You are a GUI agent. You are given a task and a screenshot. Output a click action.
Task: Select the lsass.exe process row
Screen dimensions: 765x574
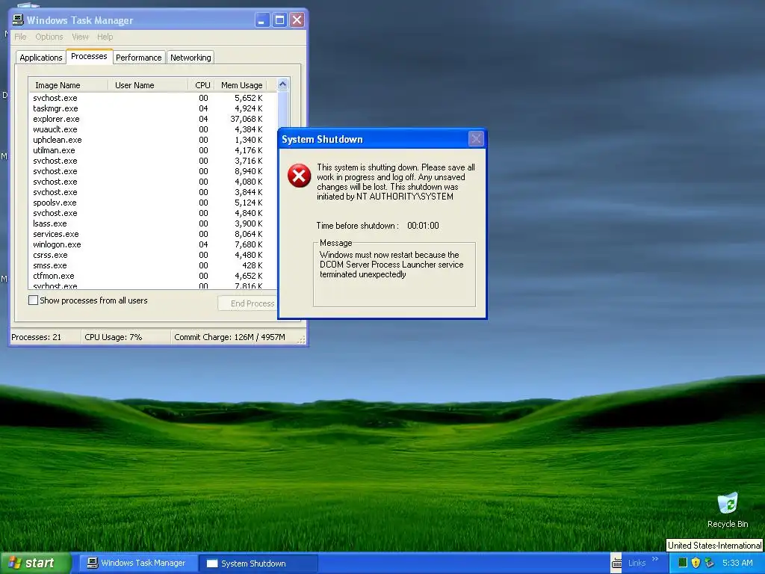click(152, 223)
